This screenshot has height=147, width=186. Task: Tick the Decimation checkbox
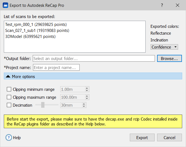[9, 105]
